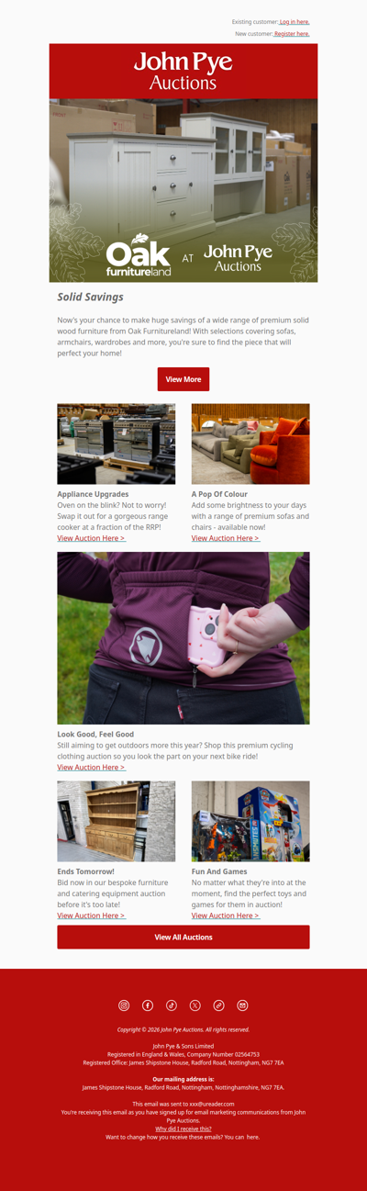This screenshot has width=367, height=1191.
Task: Click the range cookers thumbnail image
Action: (117, 444)
